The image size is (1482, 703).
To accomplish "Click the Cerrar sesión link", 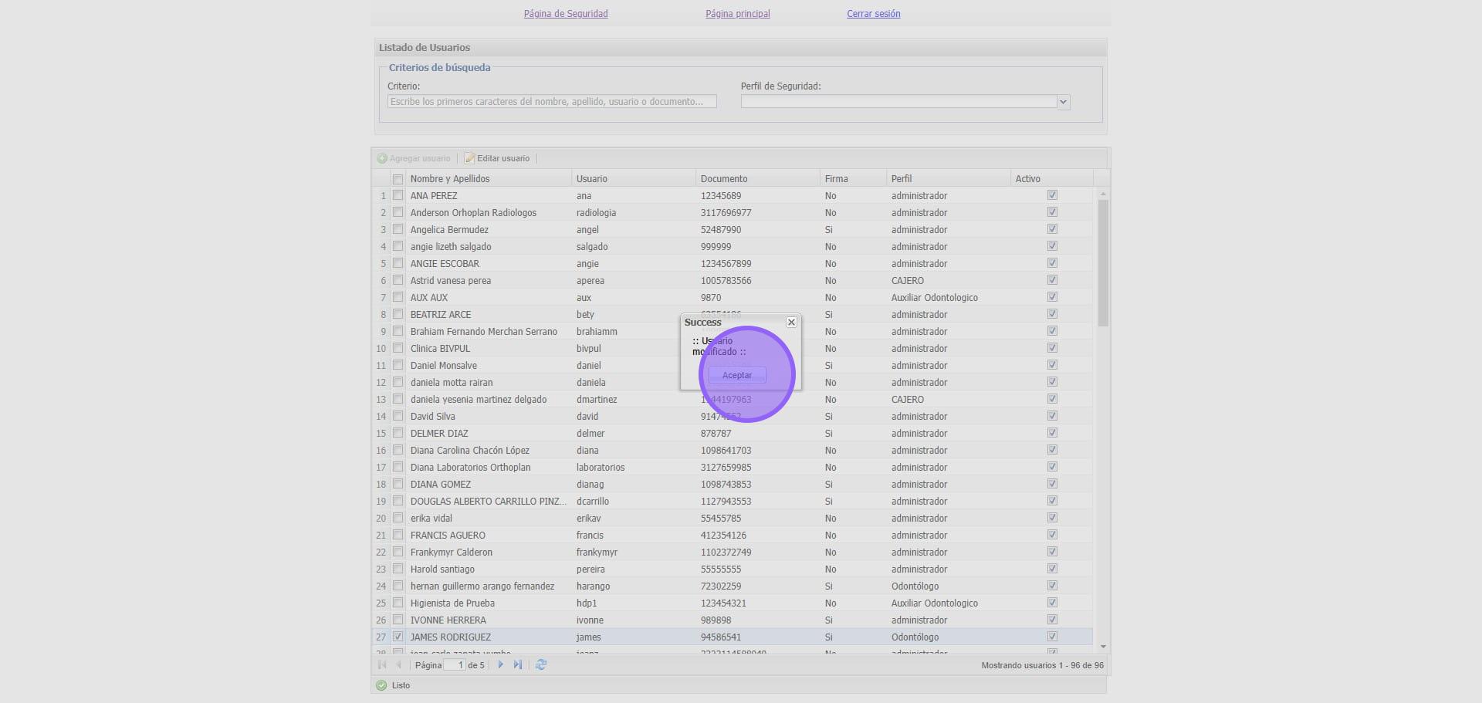I will pos(873,14).
